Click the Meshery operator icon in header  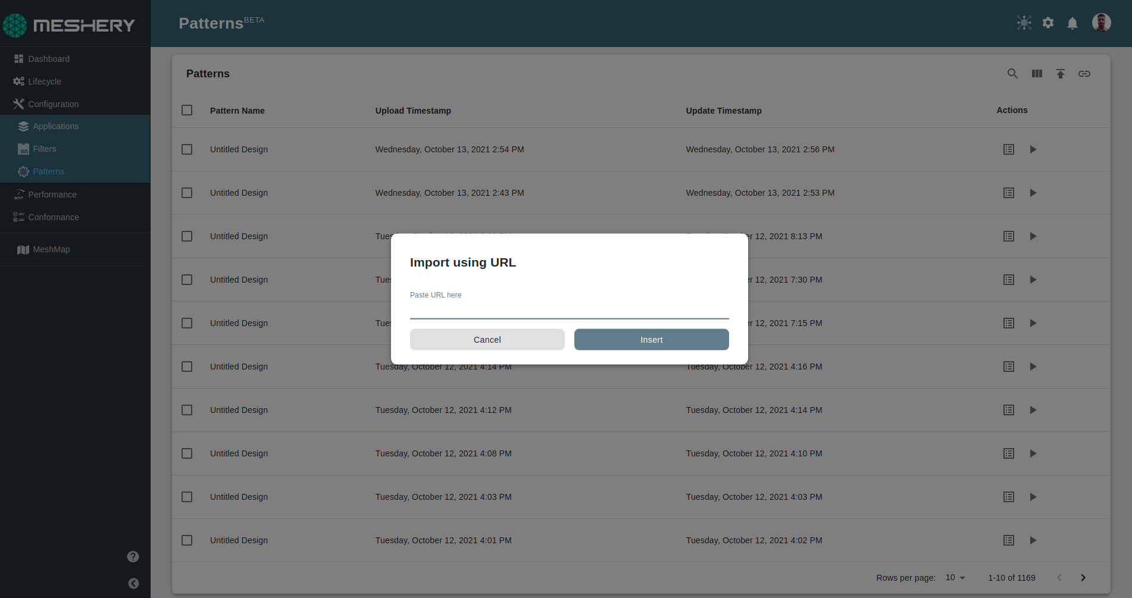pos(1024,23)
